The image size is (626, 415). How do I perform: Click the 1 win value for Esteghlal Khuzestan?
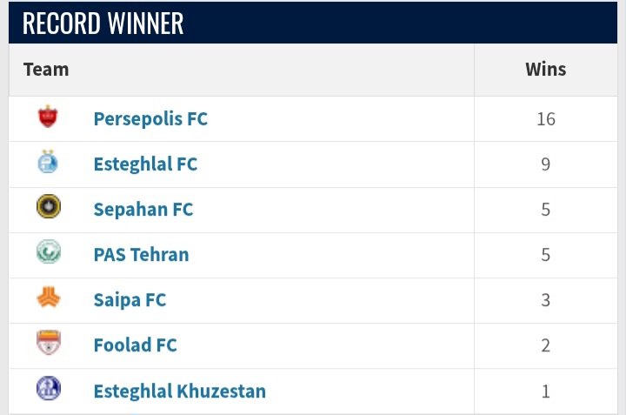[x=546, y=391]
